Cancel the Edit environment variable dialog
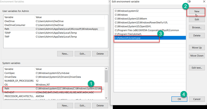The width and height of the screenshot is (207, 109). (197, 99)
